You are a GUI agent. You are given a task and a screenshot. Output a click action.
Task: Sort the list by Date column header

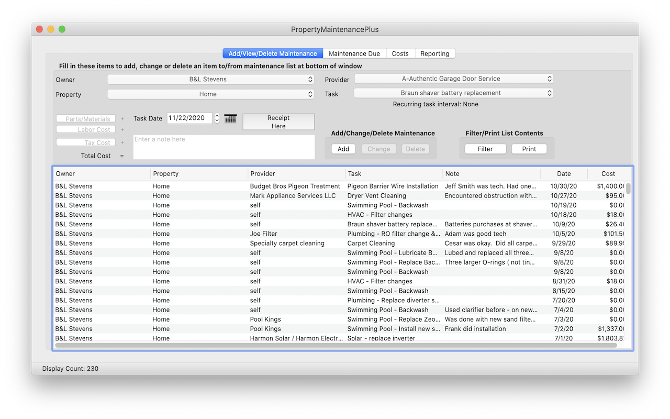563,174
